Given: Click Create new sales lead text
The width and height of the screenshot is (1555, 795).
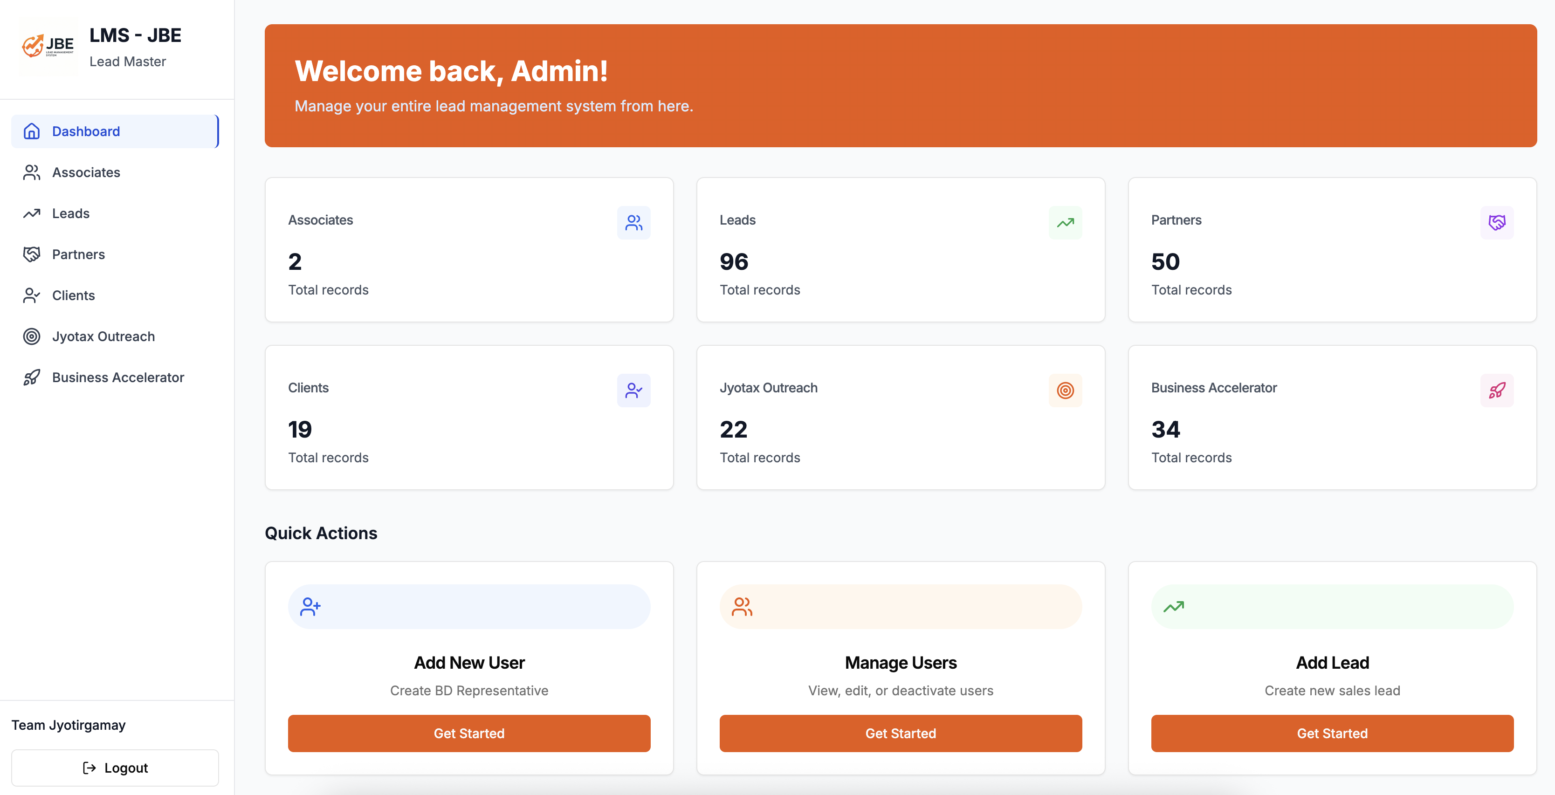Looking at the screenshot, I should pos(1332,690).
